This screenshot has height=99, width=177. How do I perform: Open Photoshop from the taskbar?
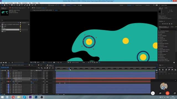pyautogui.click(x=36, y=97)
